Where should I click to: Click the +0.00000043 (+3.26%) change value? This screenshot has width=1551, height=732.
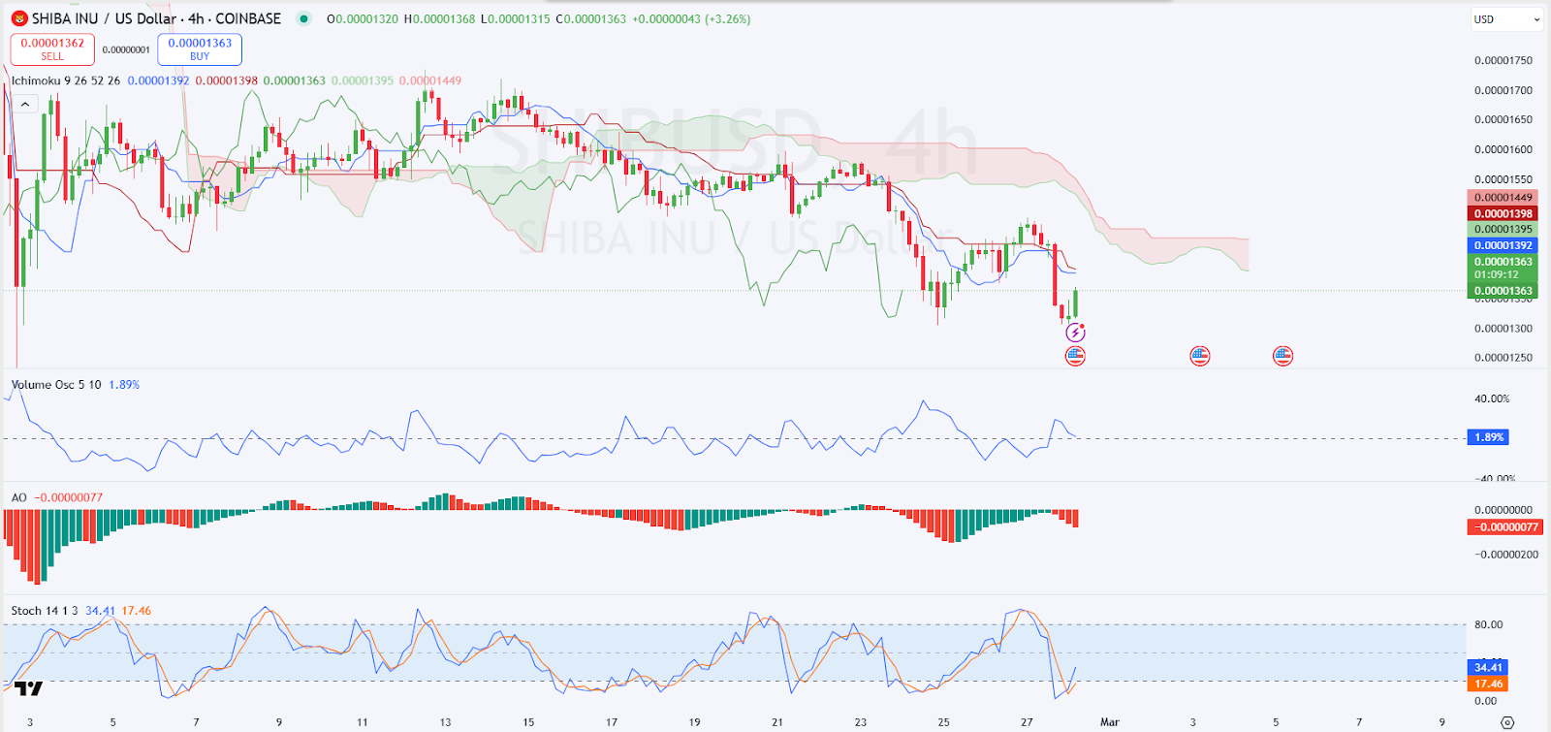[691, 18]
